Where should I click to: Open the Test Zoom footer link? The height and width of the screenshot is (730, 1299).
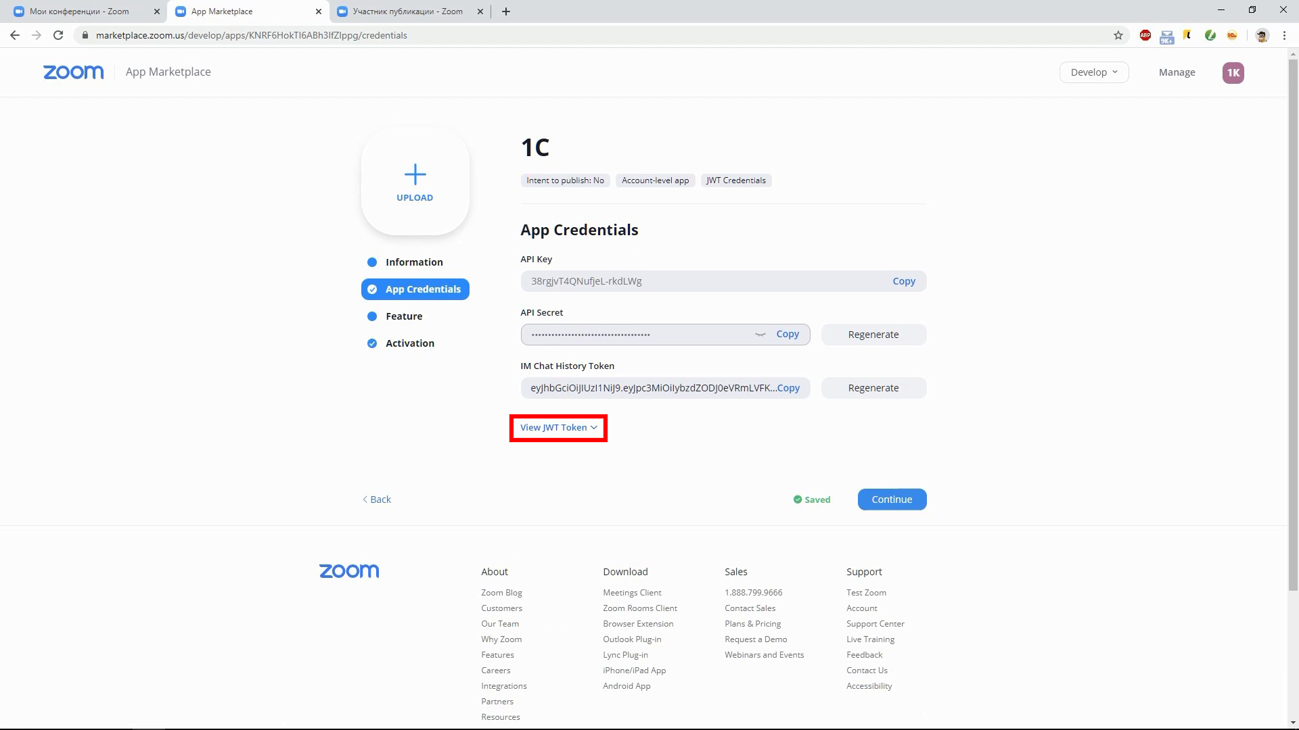[x=866, y=593]
